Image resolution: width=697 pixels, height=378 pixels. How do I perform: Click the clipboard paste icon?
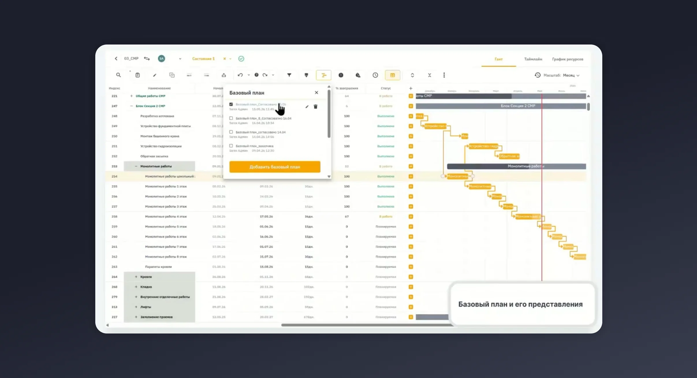tap(138, 75)
